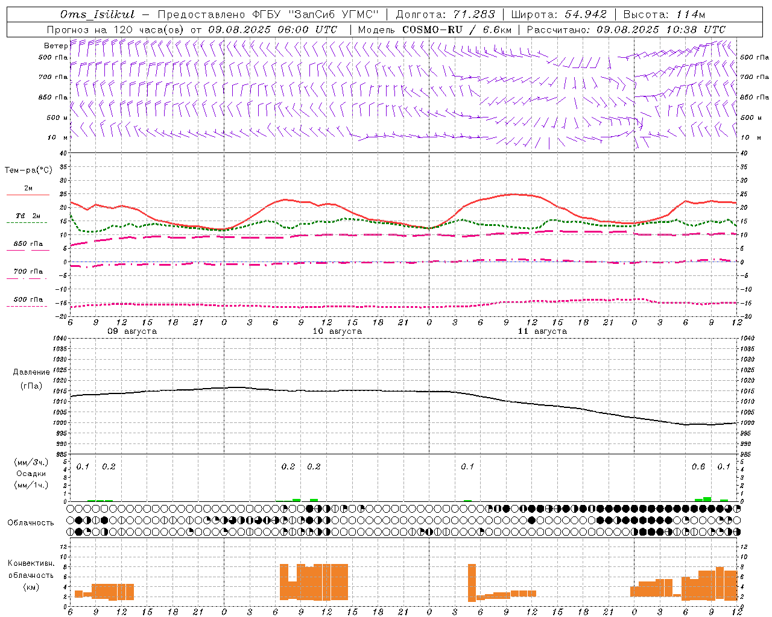The image size is (772, 617).
Task: Select the 10 августа date label
Action: [337, 331]
